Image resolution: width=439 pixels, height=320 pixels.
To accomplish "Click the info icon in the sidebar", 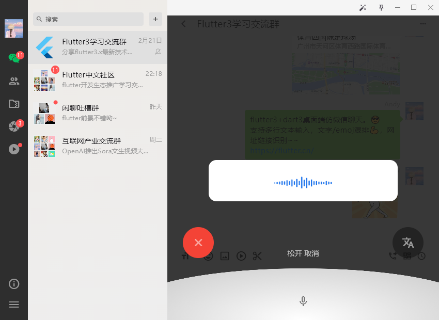I will tap(14, 284).
